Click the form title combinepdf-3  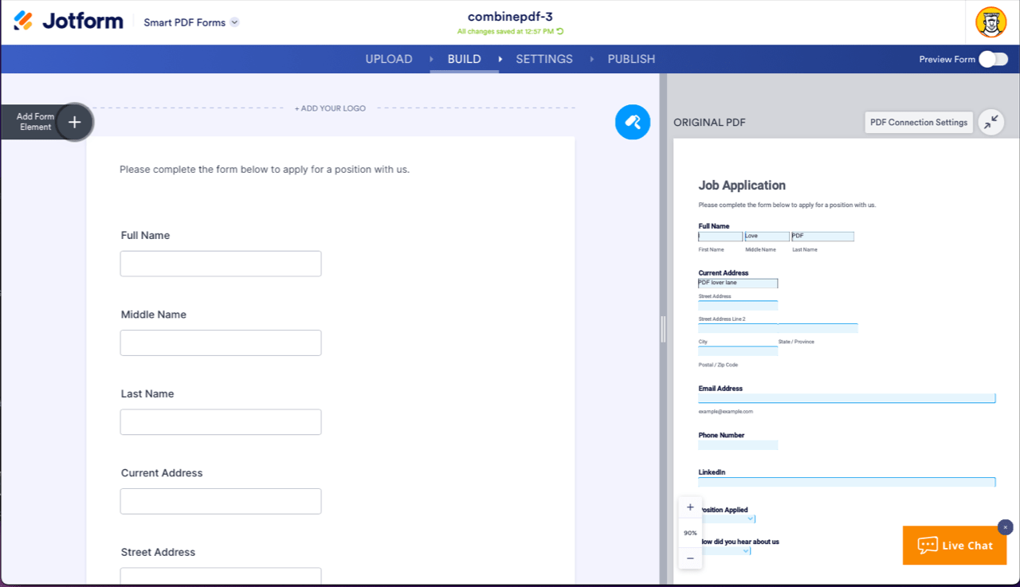(x=510, y=17)
